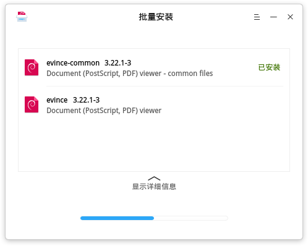The width and height of the screenshot is (308, 246).
Task: Click the evince Debian package icon
Action: pyautogui.click(x=32, y=104)
